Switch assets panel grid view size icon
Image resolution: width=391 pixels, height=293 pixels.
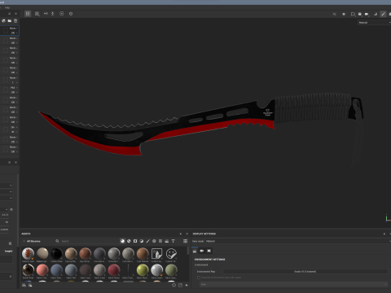click(185, 241)
